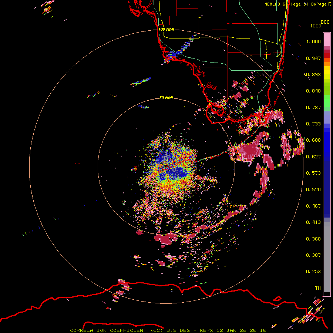The width and height of the screenshot is (333, 333).
Task: Click the 100 NMI range ring label
Action: 166,29
